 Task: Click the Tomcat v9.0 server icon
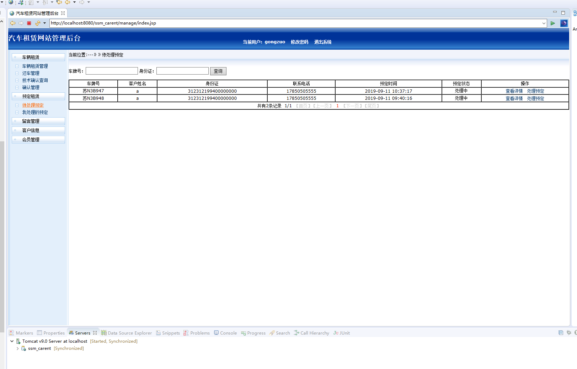tap(18, 341)
